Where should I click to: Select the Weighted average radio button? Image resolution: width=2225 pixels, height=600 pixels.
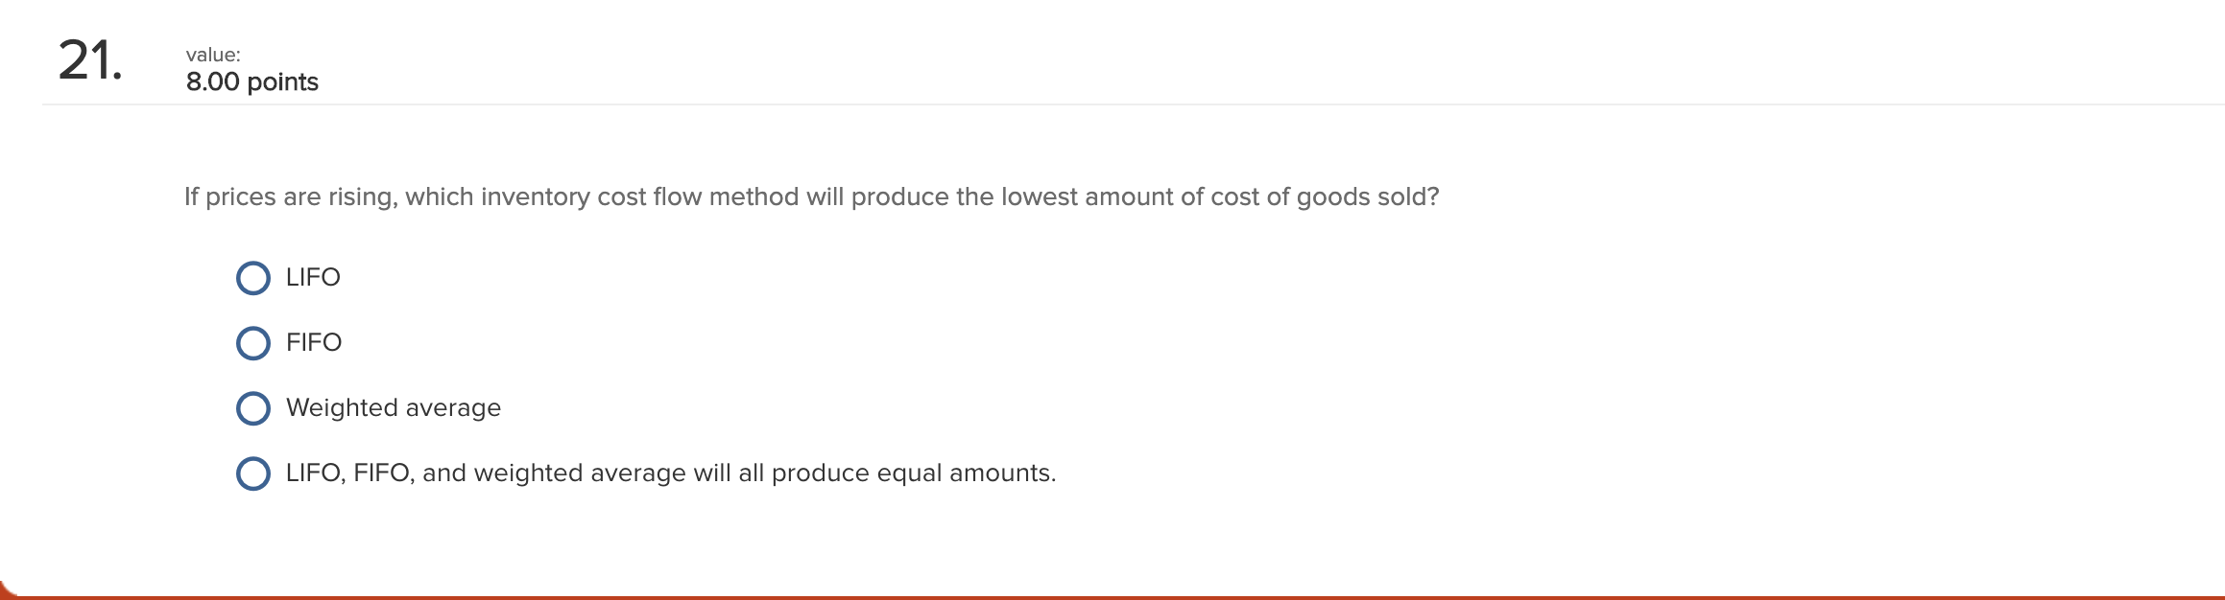252,407
